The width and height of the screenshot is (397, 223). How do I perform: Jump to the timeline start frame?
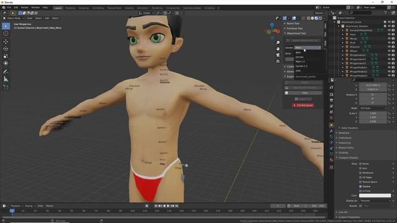click(x=156, y=206)
